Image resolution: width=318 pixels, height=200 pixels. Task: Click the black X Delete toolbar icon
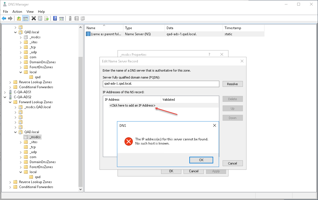[x=34, y=19]
